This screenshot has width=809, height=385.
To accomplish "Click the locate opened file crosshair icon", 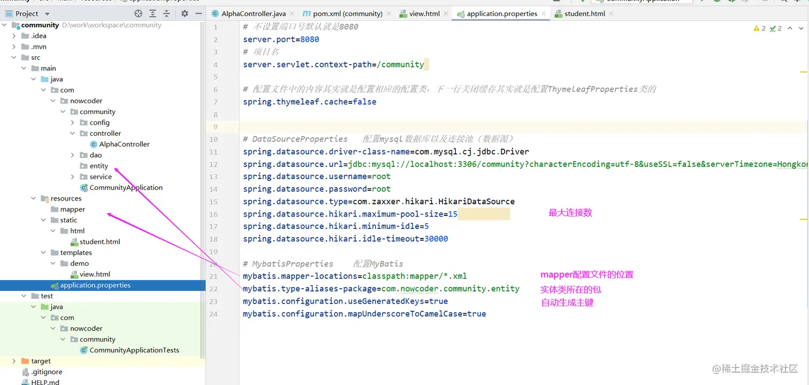I will tap(139, 13).
